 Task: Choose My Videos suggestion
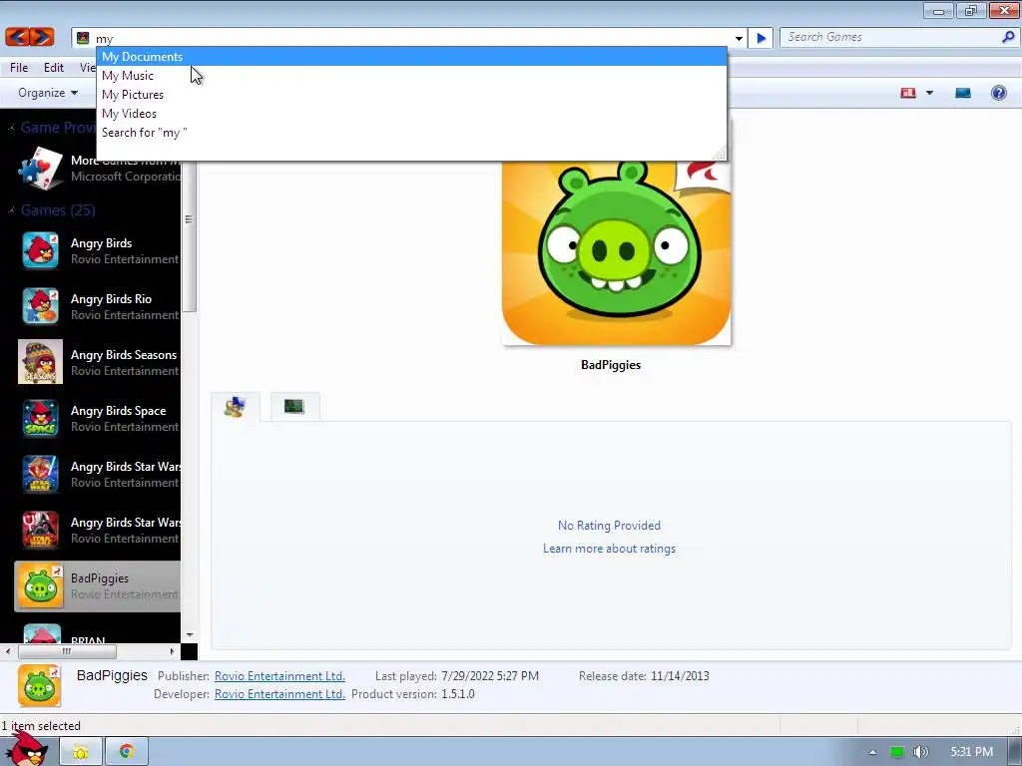pyautogui.click(x=411, y=114)
